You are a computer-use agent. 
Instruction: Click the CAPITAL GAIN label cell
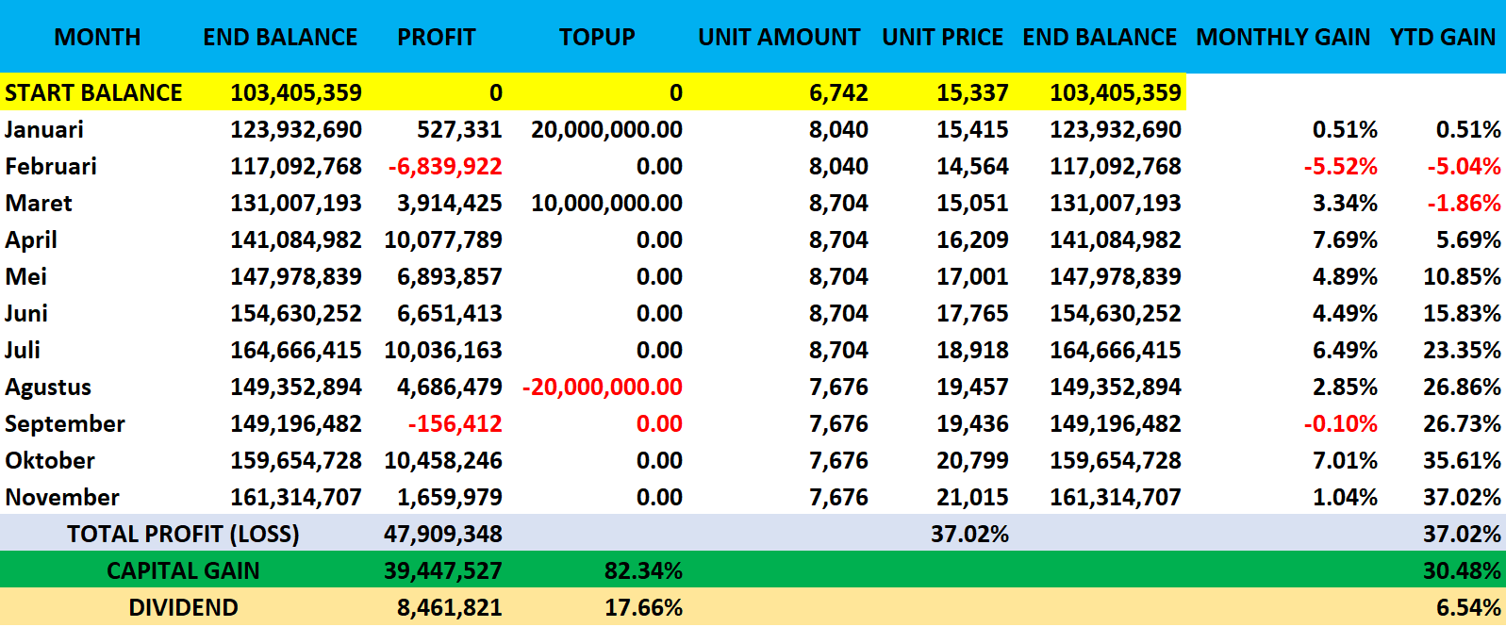[x=183, y=570]
